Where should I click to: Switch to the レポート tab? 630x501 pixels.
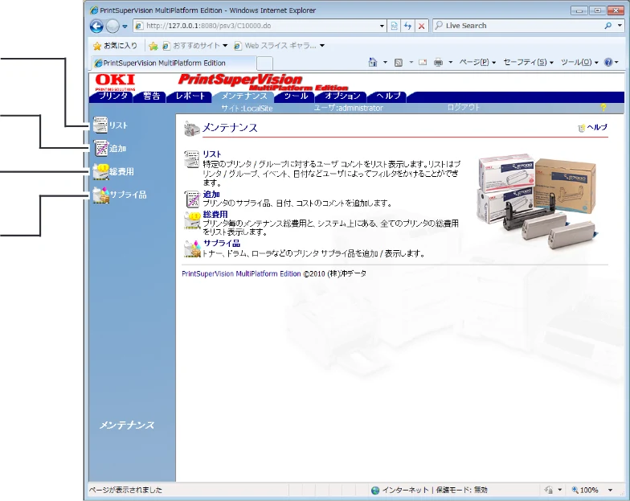coord(190,97)
